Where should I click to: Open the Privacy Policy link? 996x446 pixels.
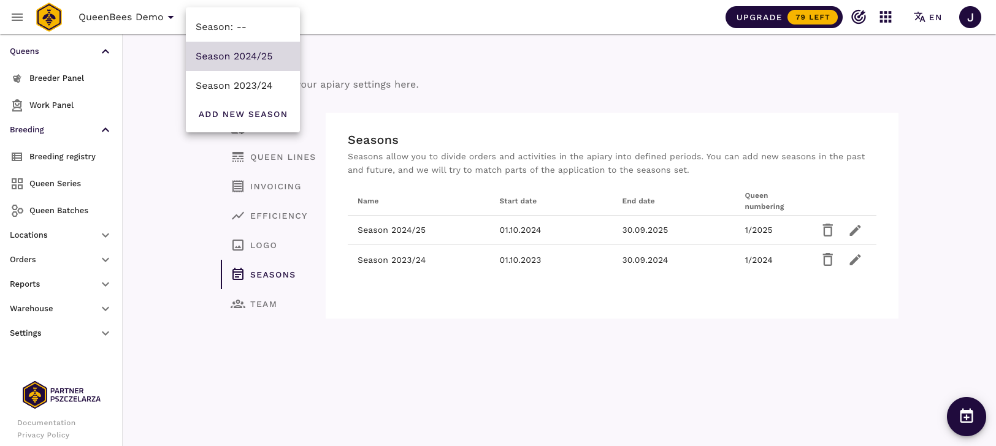coord(43,435)
